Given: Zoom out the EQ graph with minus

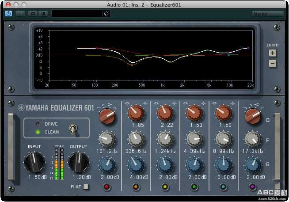Looking at the screenshot, I should click(x=273, y=64).
